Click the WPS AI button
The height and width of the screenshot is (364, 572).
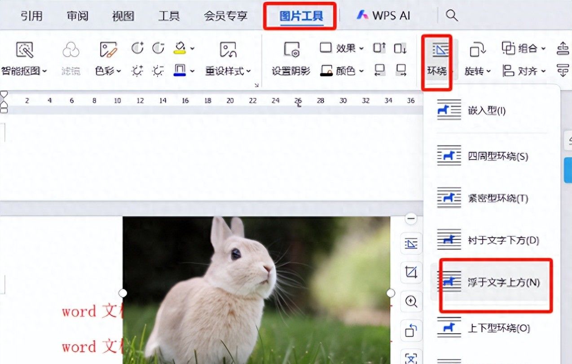[x=383, y=16]
